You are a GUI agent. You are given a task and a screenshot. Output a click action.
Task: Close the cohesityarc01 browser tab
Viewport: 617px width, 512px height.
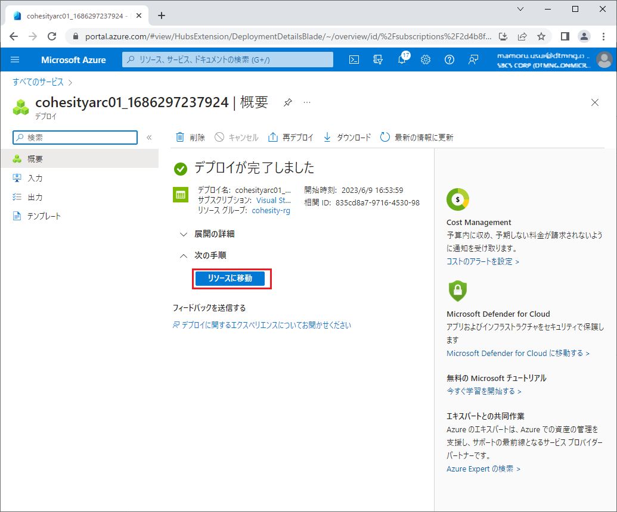pyautogui.click(x=139, y=15)
